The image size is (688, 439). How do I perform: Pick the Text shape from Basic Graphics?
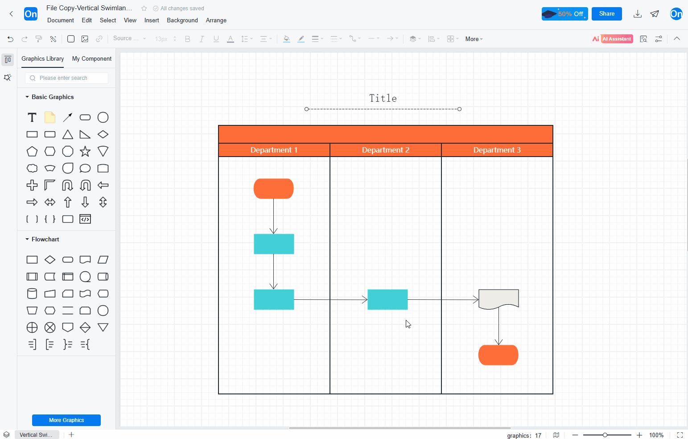pos(32,117)
